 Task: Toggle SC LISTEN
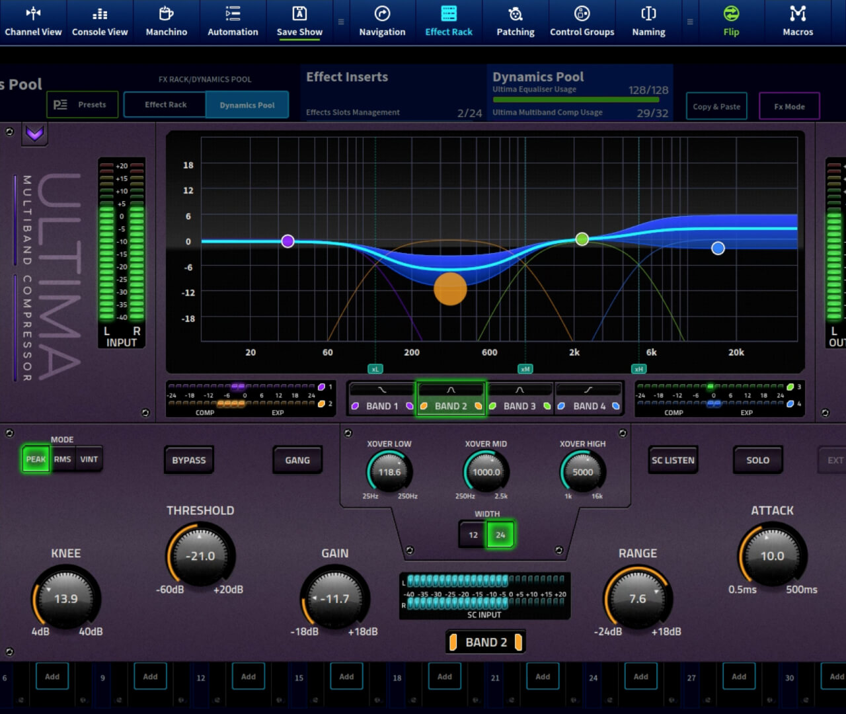[x=673, y=460]
